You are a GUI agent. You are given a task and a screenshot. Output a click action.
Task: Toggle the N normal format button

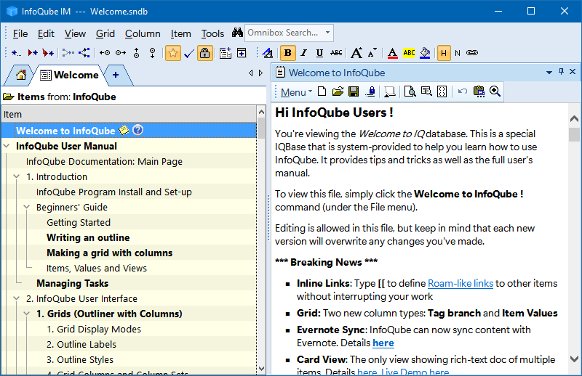tap(458, 53)
